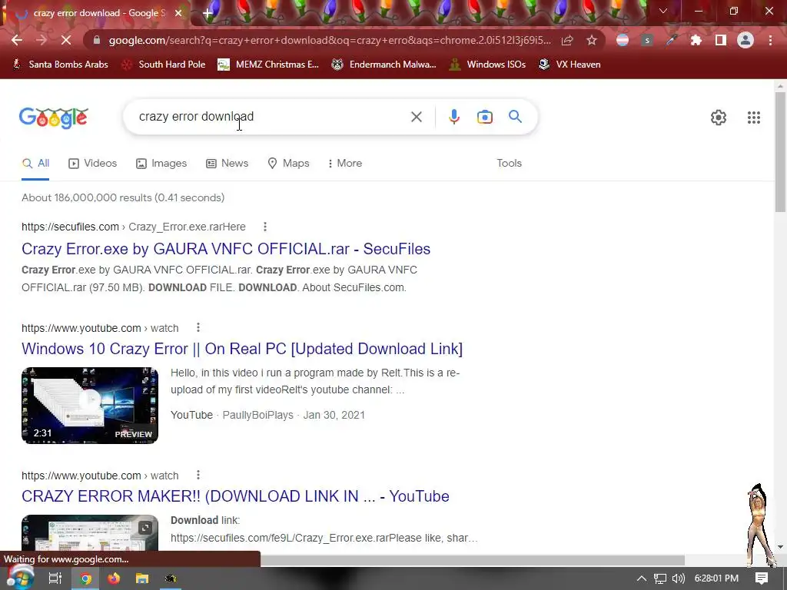The image size is (787, 590).
Task: Open the Windows ISOs bookmark
Action: [487, 65]
